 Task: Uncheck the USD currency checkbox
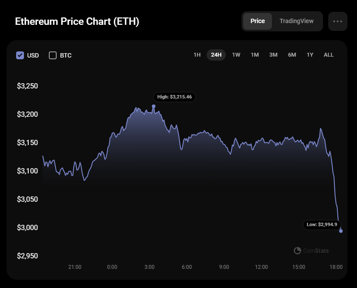pyautogui.click(x=20, y=55)
